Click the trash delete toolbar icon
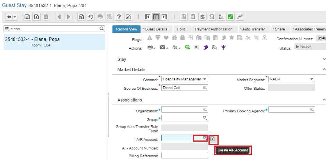The image size is (326, 160). click(46, 17)
